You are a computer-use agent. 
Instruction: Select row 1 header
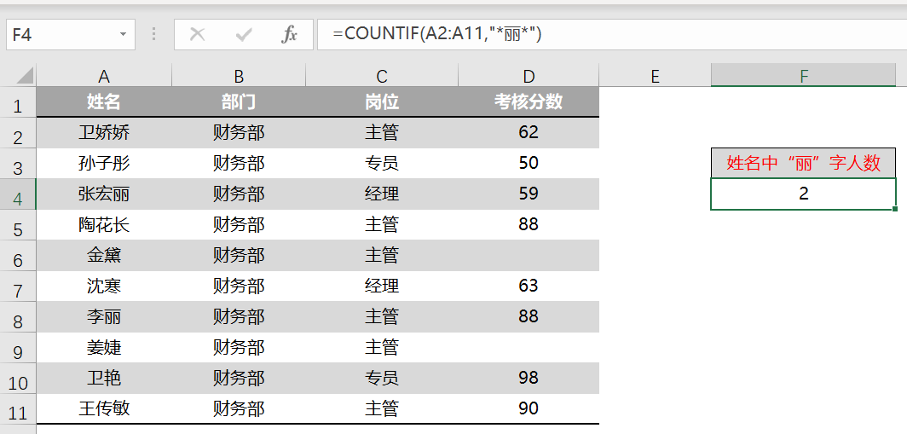tap(18, 103)
